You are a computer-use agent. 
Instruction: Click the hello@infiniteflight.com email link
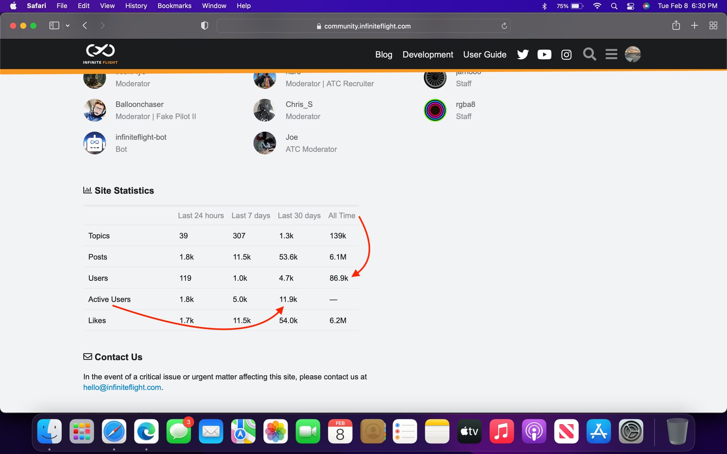point(122,387)
